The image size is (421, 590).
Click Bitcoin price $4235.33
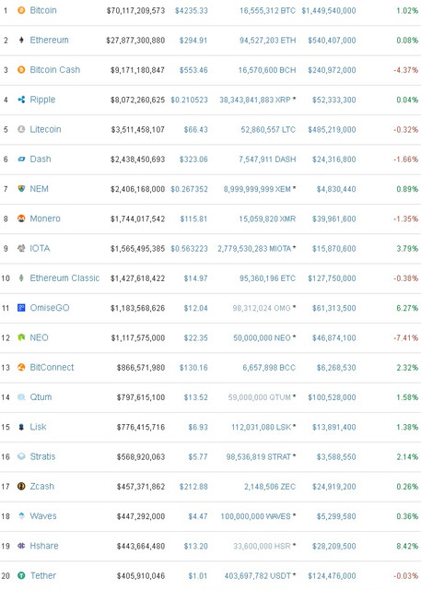pos(192,10)
